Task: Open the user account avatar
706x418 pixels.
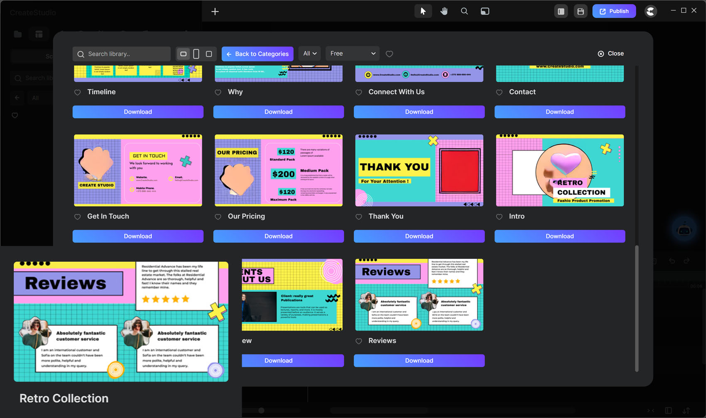Action: pos(650,11)
